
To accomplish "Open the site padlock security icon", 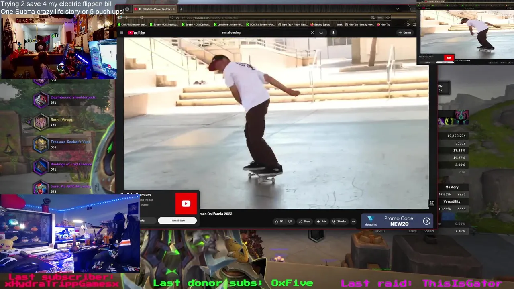I will pyautogui.click(x=177, y=18).
